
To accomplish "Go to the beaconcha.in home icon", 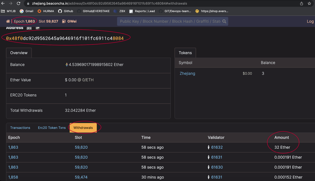I will [x=8, y=21].
